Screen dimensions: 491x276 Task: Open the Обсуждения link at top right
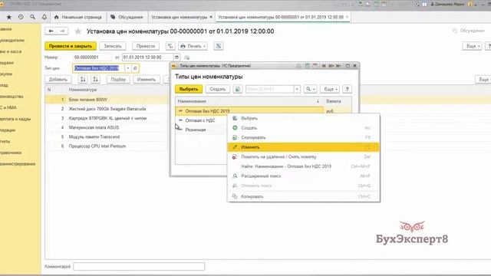coord(469,31)
